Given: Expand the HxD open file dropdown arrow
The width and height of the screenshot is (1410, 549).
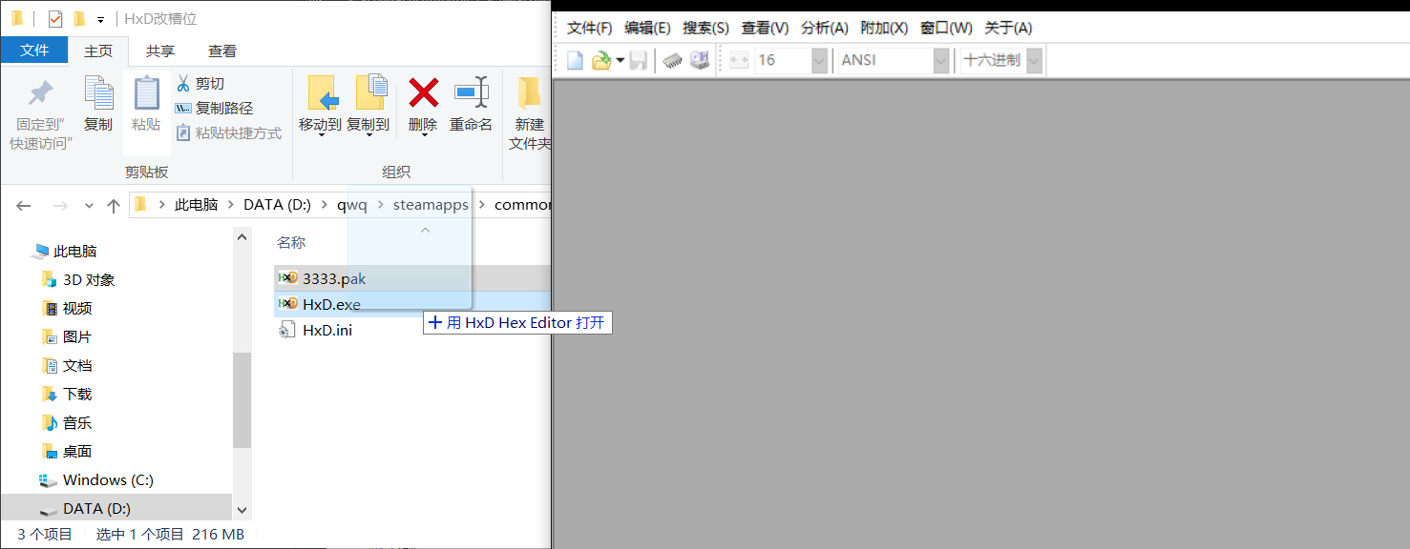Looking at the screenshot, I should point(620,60).
